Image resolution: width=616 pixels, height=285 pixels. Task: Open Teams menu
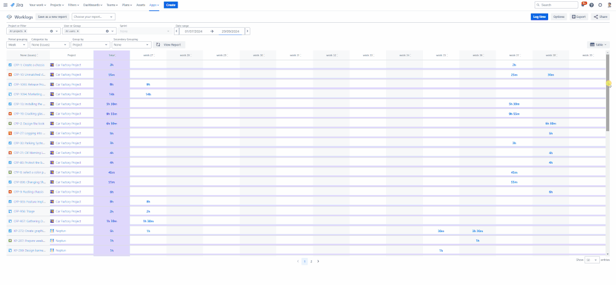(112, 5)
